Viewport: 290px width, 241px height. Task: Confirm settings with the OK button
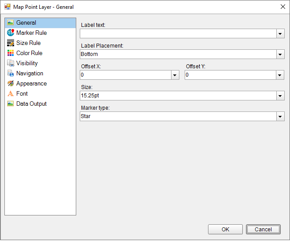(x=225, y=230)
